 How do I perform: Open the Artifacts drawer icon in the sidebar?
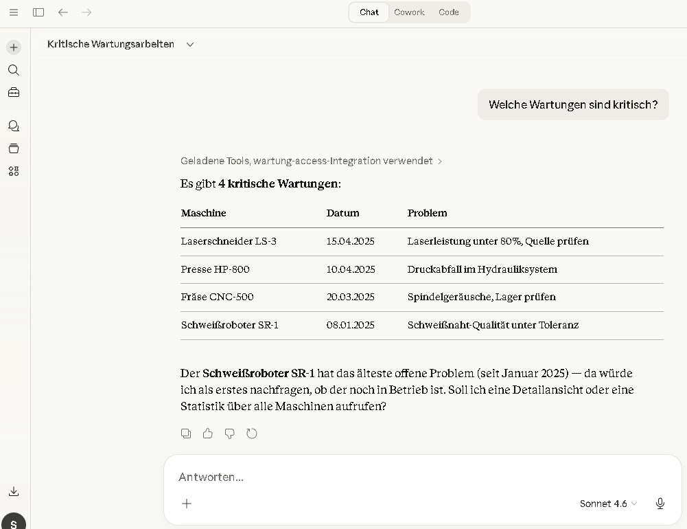[x=14, y=148]
